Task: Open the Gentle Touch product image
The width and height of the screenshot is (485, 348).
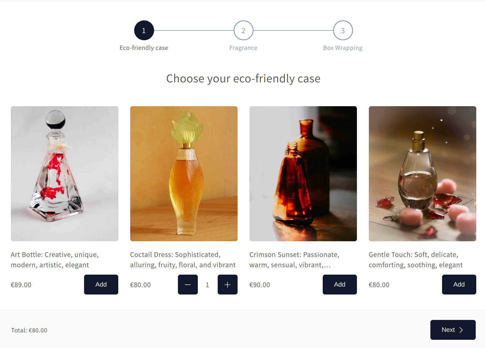Action: point(422,173)
